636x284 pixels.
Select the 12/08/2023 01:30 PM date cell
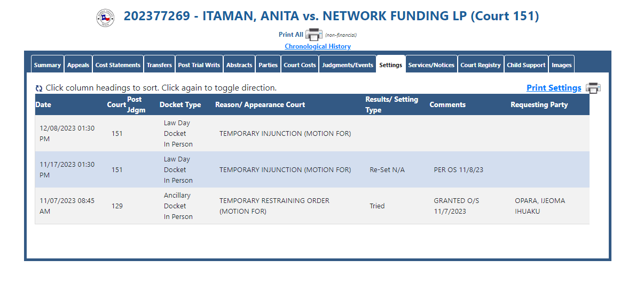click(x=67, y=134)
